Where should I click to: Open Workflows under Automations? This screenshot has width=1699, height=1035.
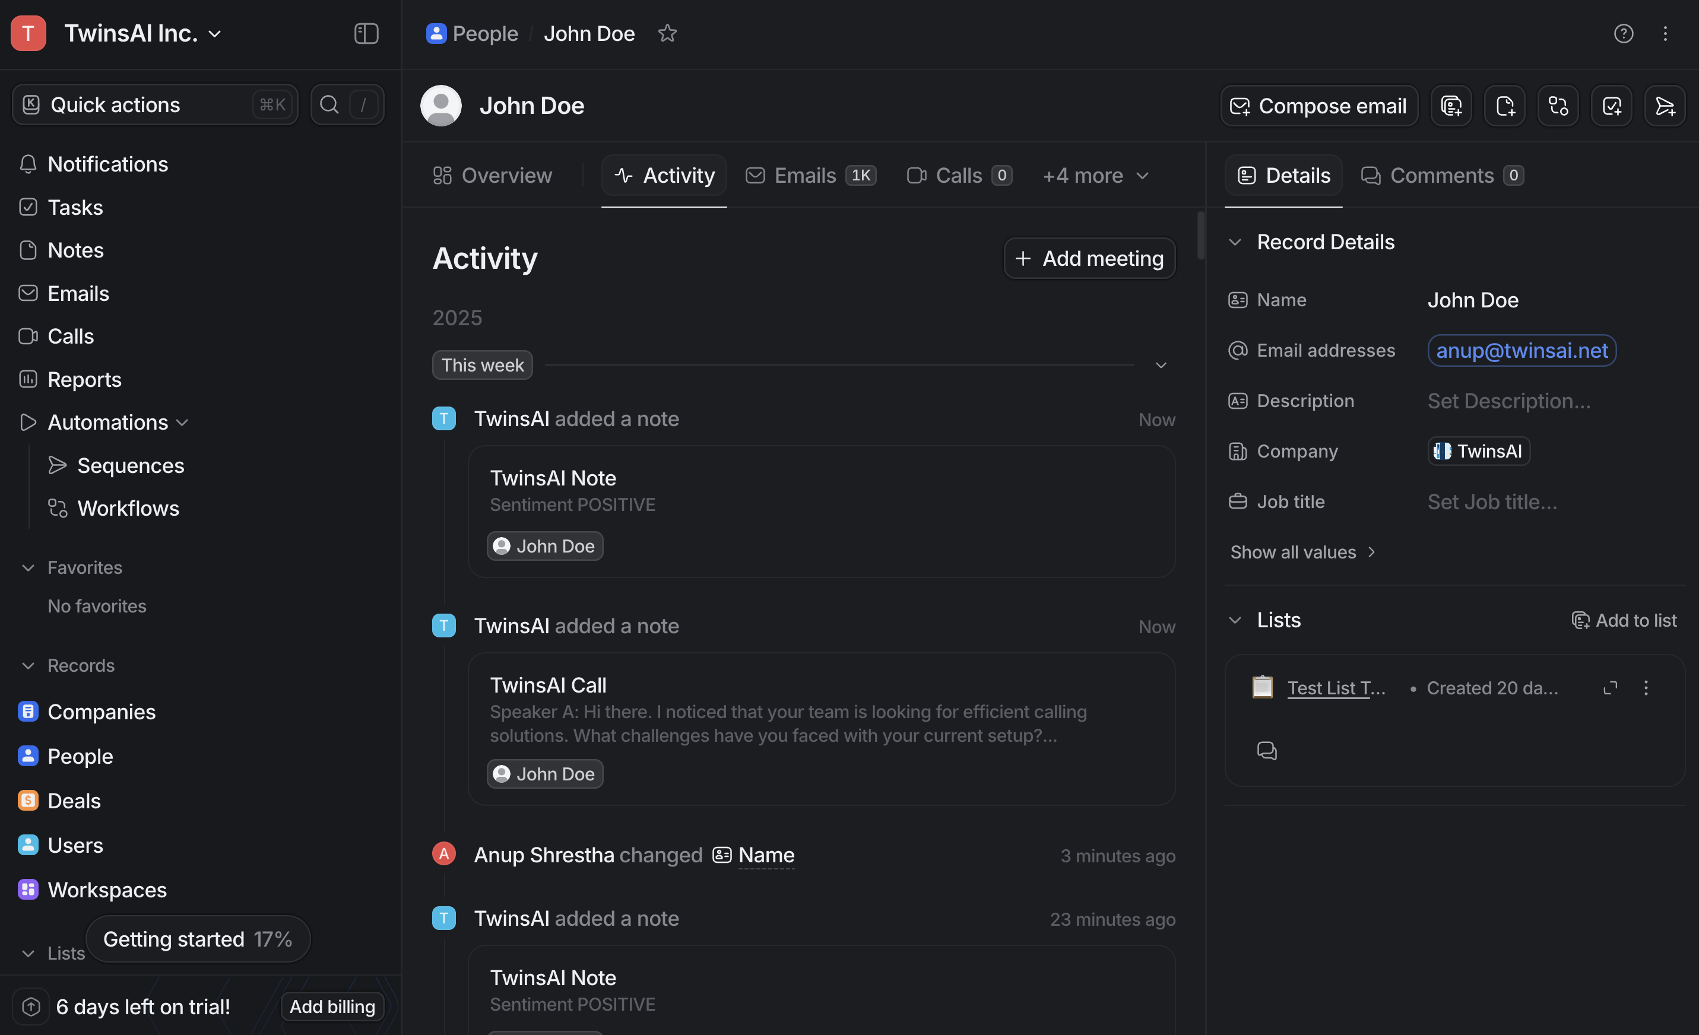click(115, 508)
